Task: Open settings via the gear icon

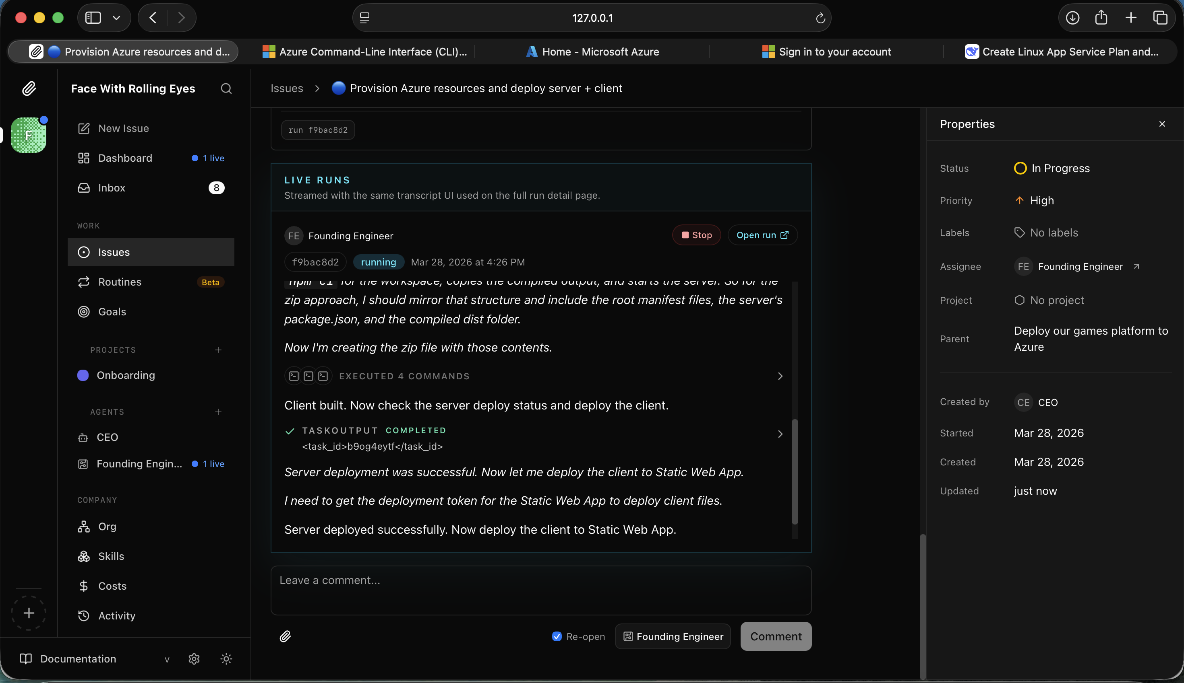Action: point(194,658)
